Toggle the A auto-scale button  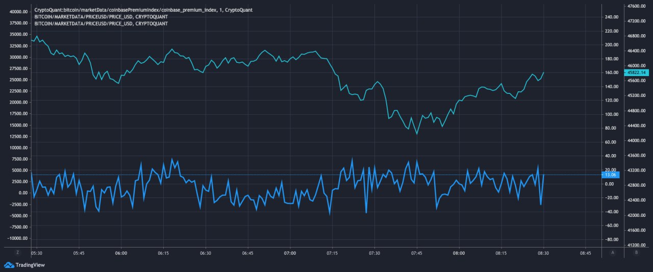point(613,253)
